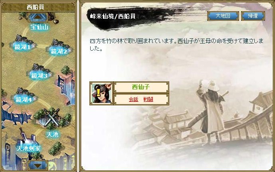Travel to 天池 on the map
Screen dimensions: 275x172
52,134
